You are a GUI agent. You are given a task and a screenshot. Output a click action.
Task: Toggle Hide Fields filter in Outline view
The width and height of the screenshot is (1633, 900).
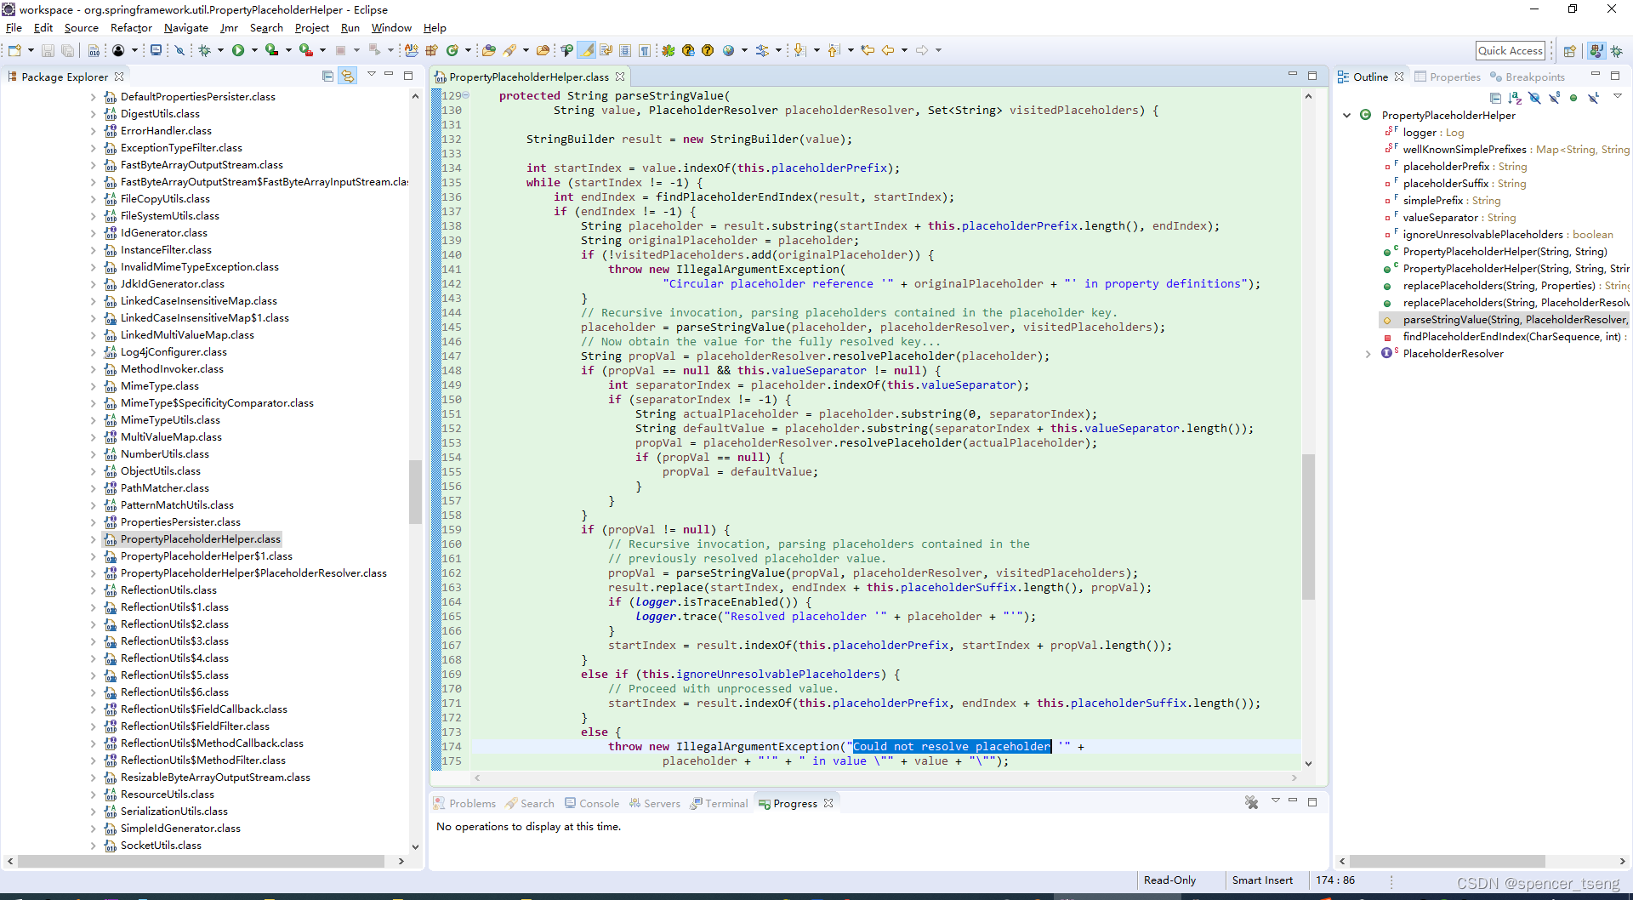1534,98
